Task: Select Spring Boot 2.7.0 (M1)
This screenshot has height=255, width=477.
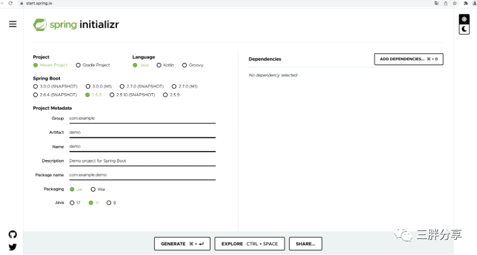Action: click(185, 86)
